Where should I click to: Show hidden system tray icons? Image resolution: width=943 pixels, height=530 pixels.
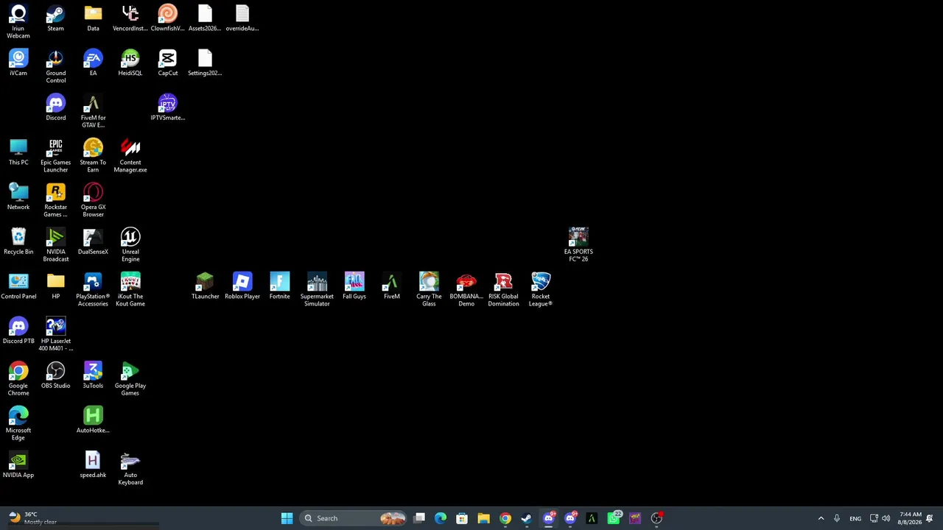821,518
